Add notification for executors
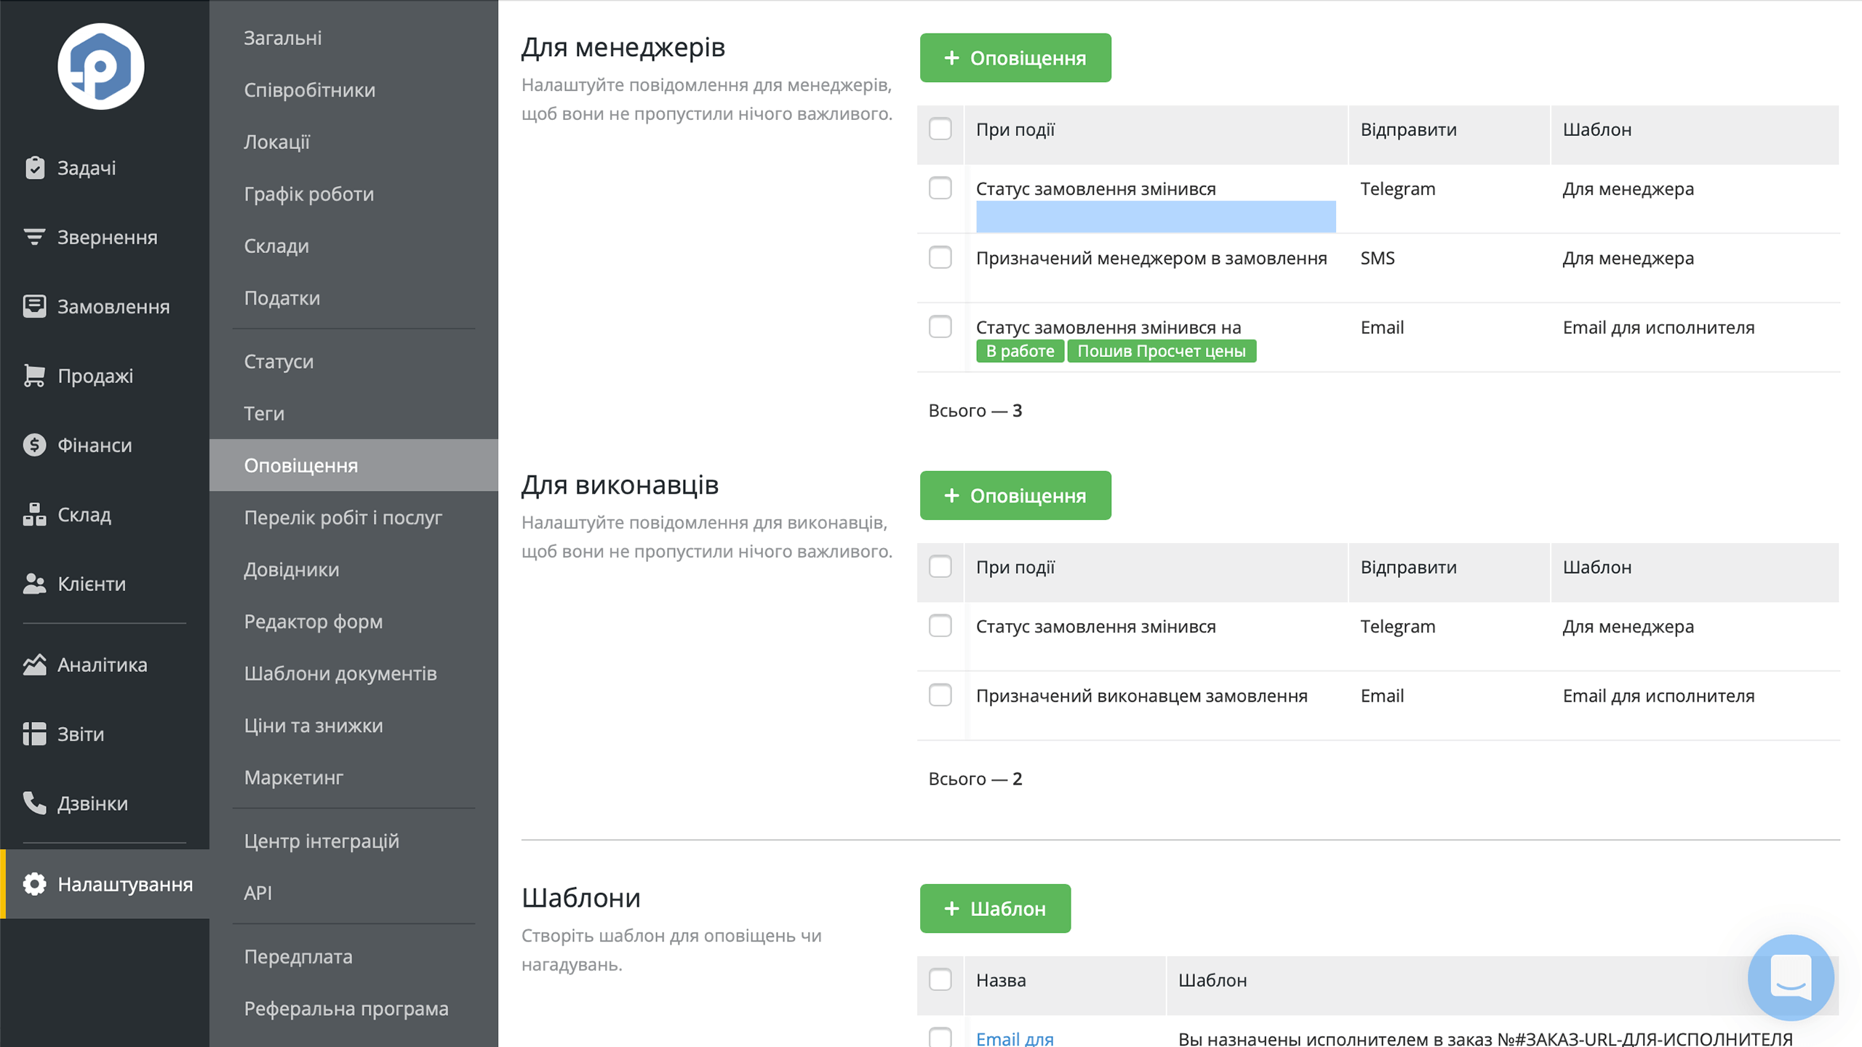Viewport: 1862px width, 1047px height. [x=1015, y=495]
